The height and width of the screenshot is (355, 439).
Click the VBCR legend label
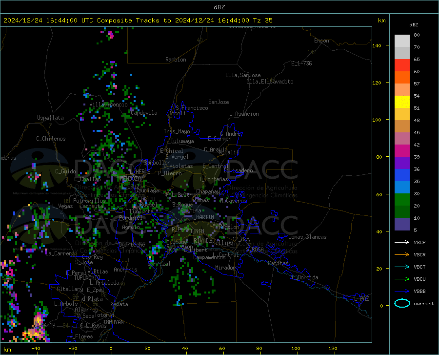[419, 255]
